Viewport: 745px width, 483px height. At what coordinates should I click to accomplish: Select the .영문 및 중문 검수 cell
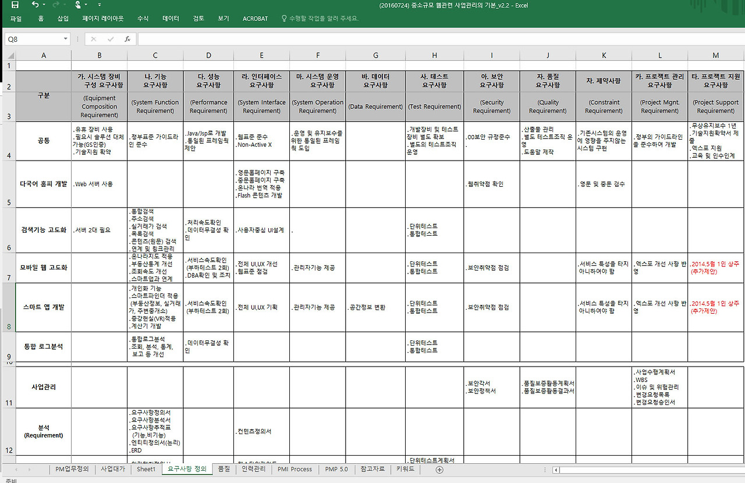pos(604,184)
